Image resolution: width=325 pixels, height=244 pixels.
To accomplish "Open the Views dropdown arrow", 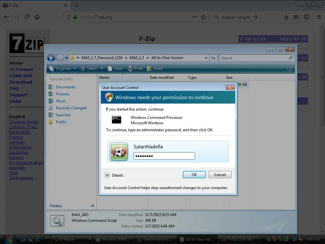I will pos(102,69).
